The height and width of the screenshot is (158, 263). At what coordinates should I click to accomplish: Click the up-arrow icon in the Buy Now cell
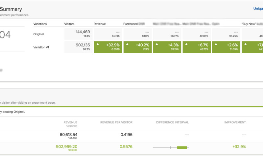click(245, 44)
